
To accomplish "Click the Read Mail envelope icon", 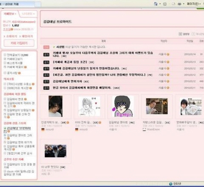I will point(173,4).
